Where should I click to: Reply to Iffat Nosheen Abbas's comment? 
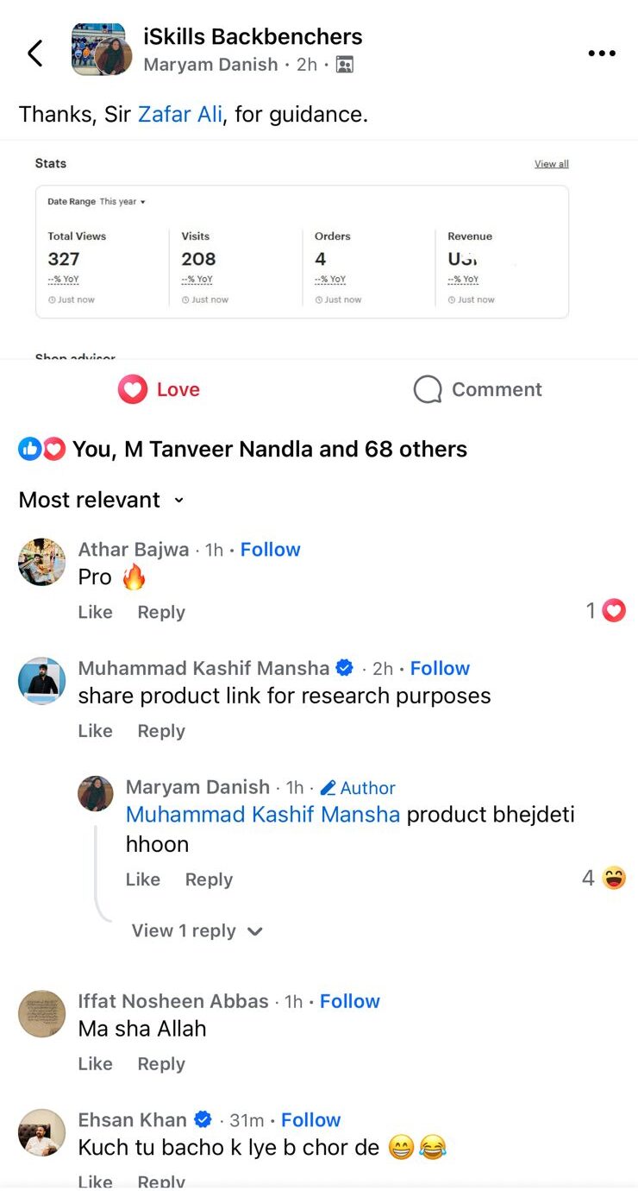(161, 1064)
